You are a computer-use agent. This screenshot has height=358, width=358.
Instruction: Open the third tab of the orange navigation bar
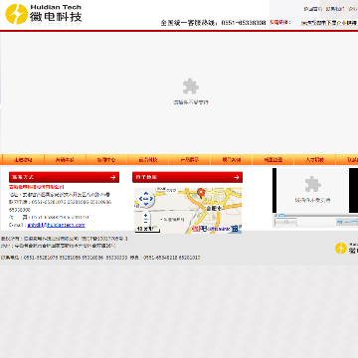[106, 160]
